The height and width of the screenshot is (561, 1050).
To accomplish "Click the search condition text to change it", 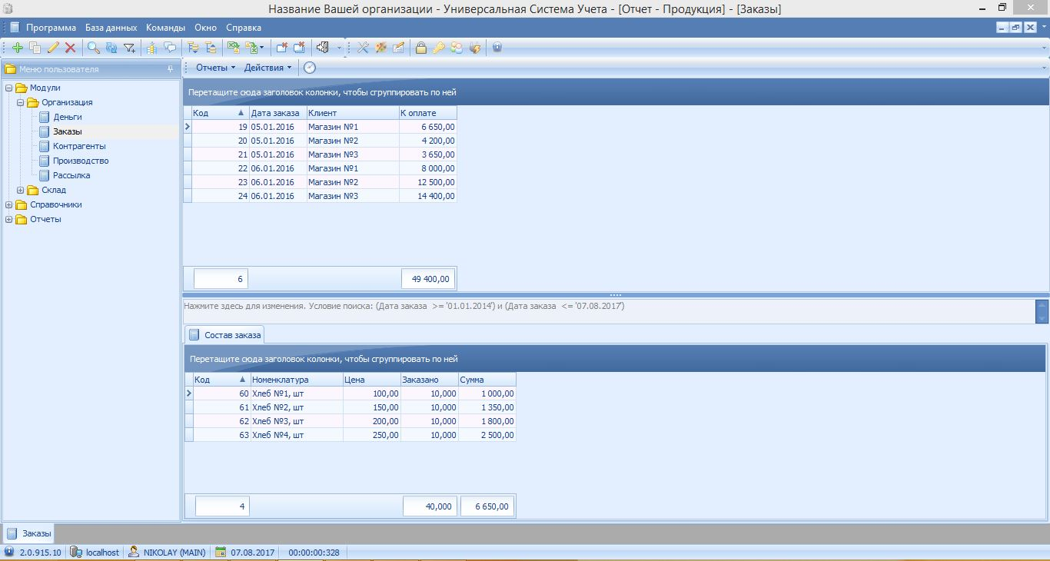I will (404, 306).
